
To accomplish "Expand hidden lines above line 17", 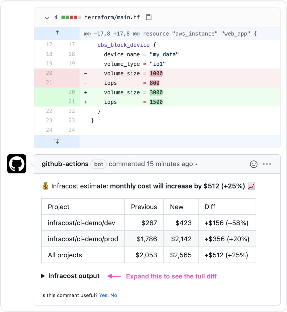I will [57, 33].
